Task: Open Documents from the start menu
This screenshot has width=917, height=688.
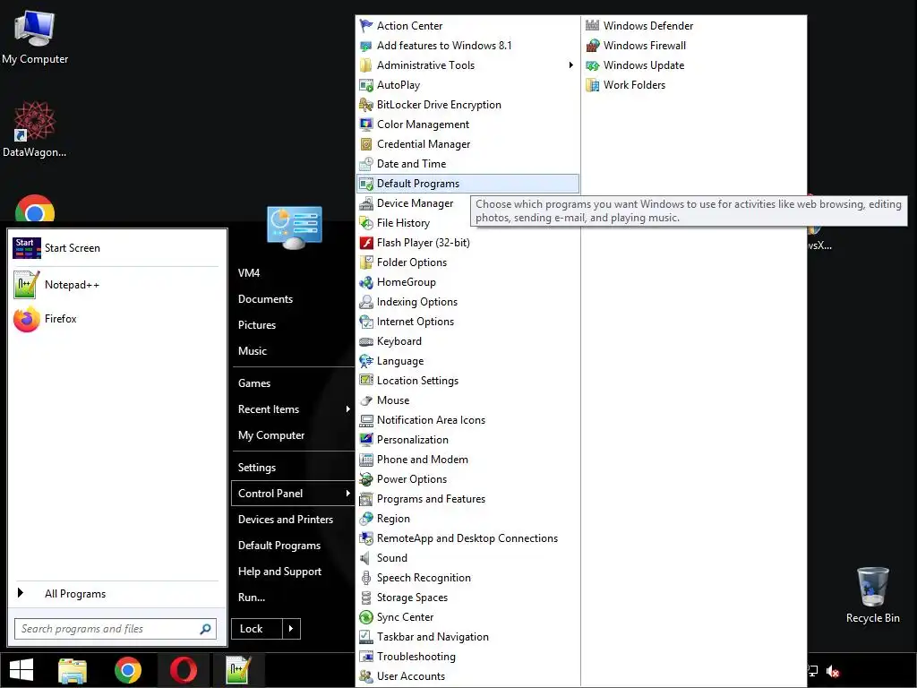Action: [265, 299]
